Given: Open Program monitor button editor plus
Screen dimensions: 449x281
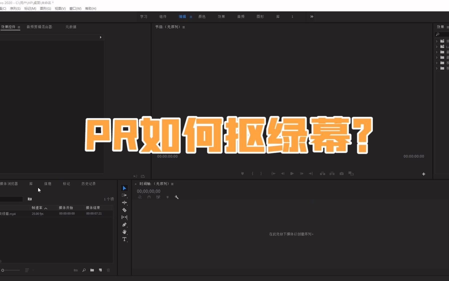Looking at the screenshot, I should tap(424, 174).
